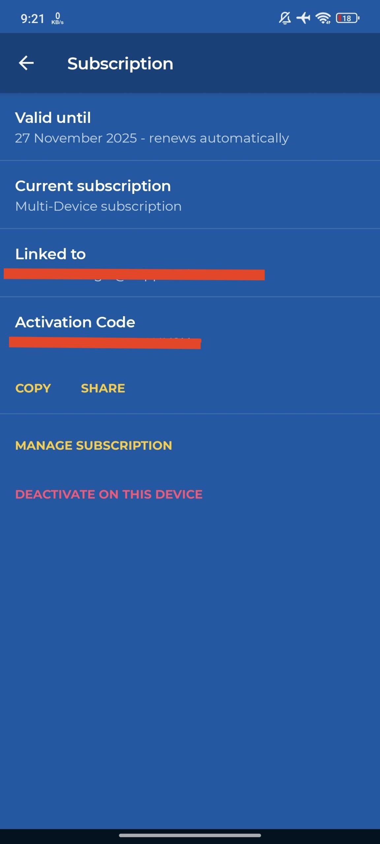Tap the 9:21 clock in status bar
Screen dimensions: 380x844
click(x=32, y=19)
